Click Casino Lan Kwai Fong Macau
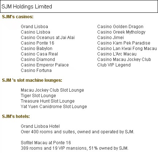 click(127, 49)
